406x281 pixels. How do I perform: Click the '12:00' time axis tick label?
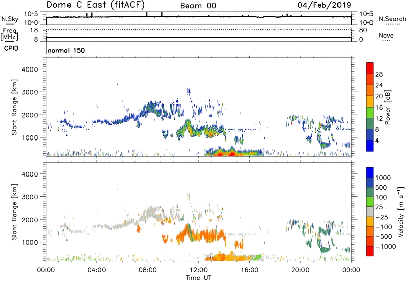[x=198, y=270]
